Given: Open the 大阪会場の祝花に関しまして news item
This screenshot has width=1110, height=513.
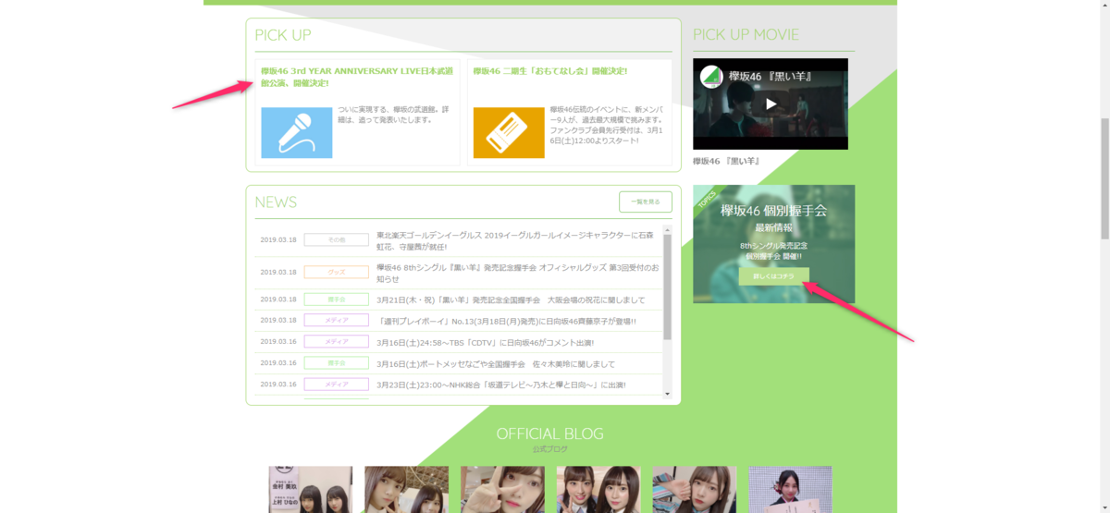Looking at the screenshot, I should (x=511, y=300).
